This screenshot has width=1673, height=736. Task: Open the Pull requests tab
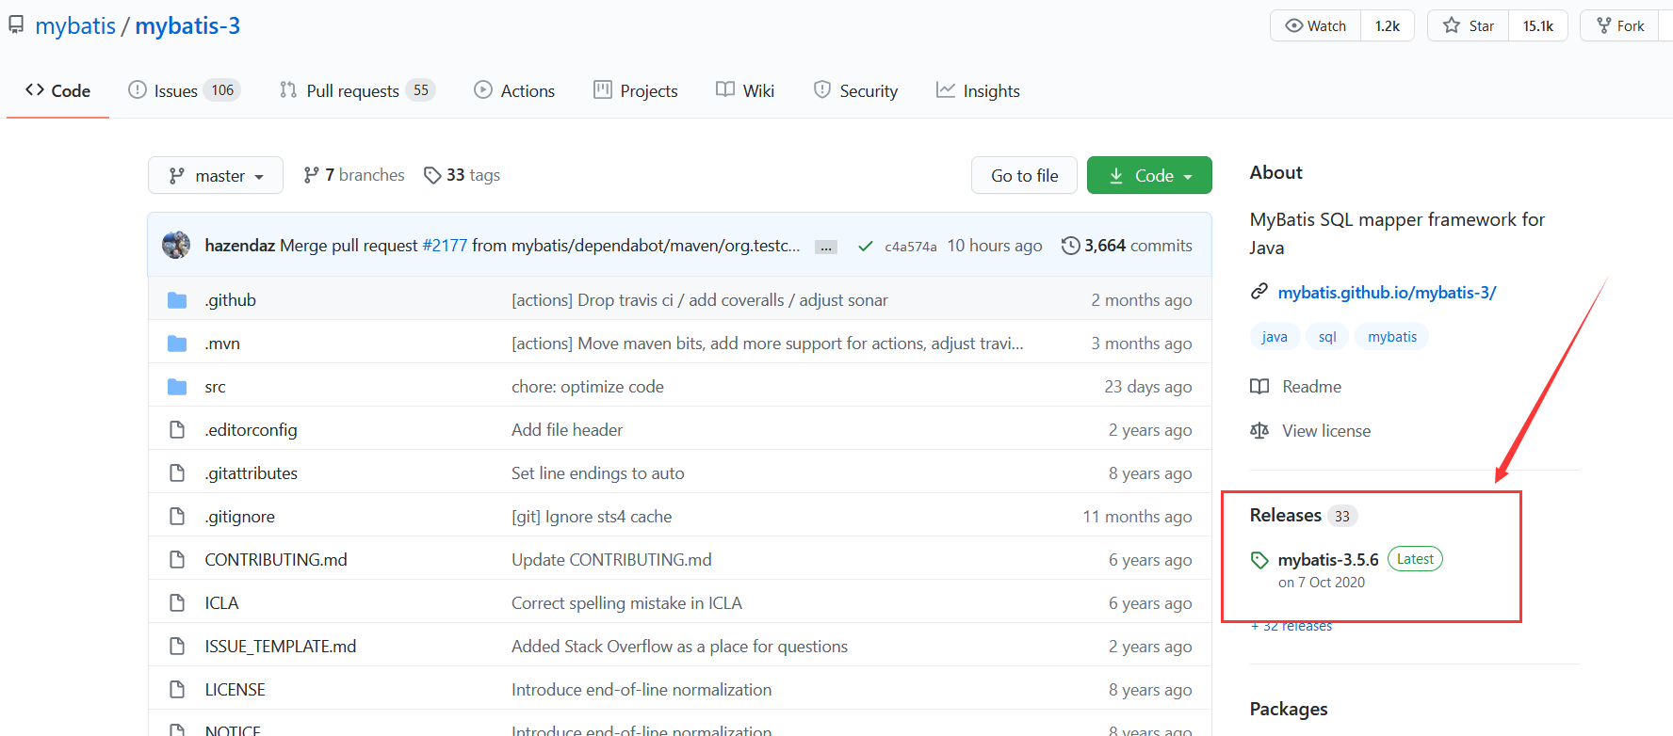coord(357,90)
